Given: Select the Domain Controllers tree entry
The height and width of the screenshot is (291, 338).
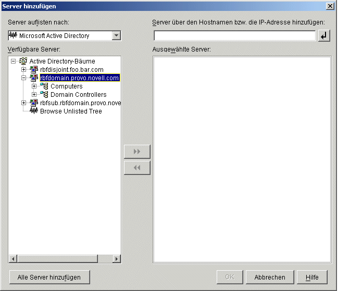Looking at the screenshot, I should coord(79,95).
